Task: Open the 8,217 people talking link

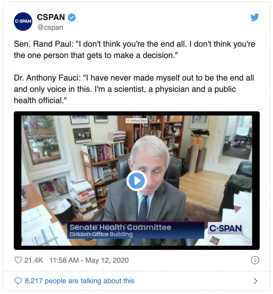Action: click(80, 281)
